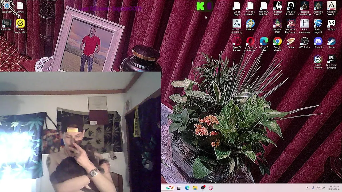Image resolution: width=342 pixels, height=192 pixels.
Task: Launch the PredatorSense desktop shortcut
Action: tap(7, 25)
